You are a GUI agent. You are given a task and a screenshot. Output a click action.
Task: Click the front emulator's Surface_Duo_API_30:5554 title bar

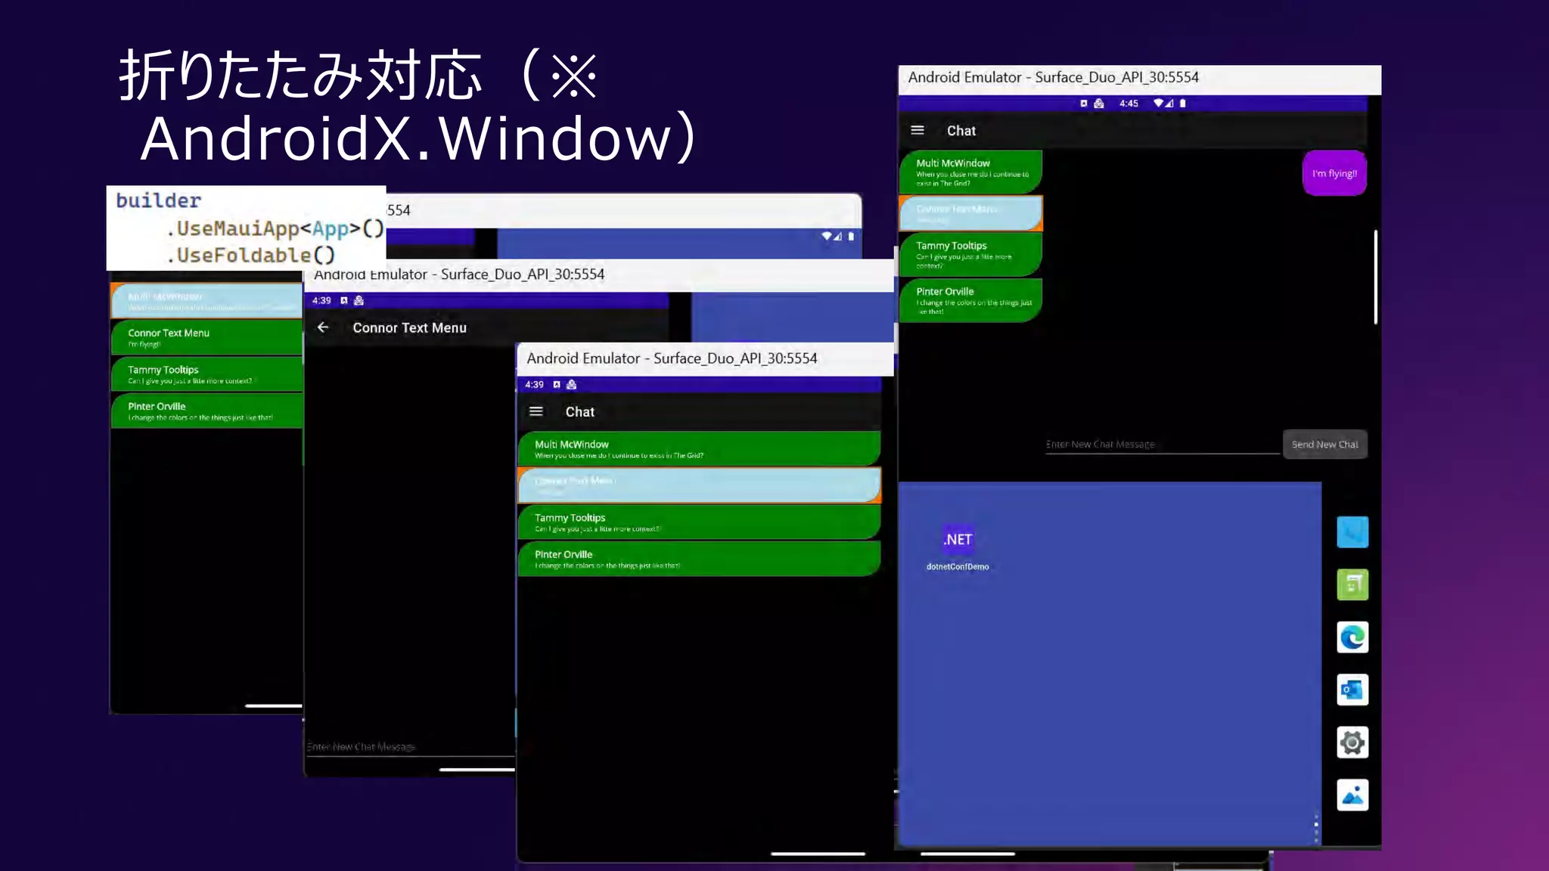click(705, 359)
